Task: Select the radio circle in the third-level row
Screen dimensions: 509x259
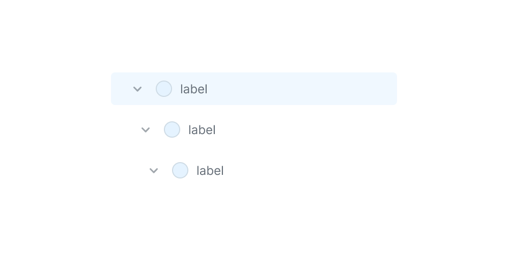Action: [180, 170]
